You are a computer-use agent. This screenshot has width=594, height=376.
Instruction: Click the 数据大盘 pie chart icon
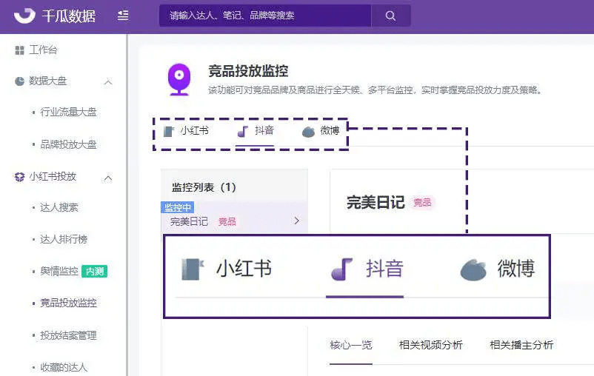(19, 81)
